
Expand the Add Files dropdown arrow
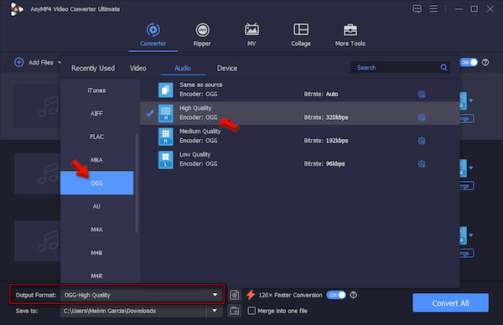(59, 62)
